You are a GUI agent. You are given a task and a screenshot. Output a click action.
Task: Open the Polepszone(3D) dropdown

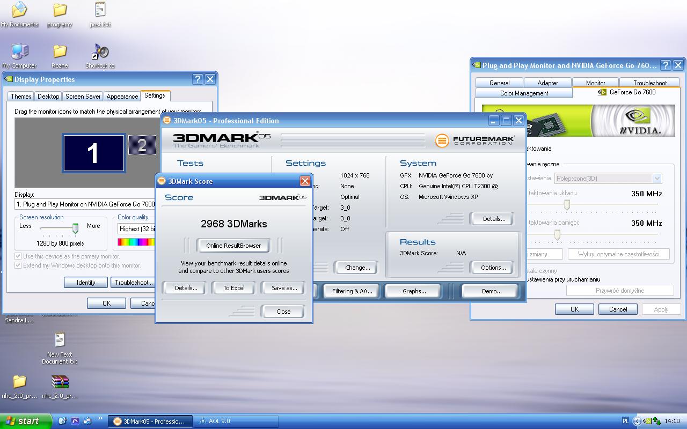(x=609, y=179)
